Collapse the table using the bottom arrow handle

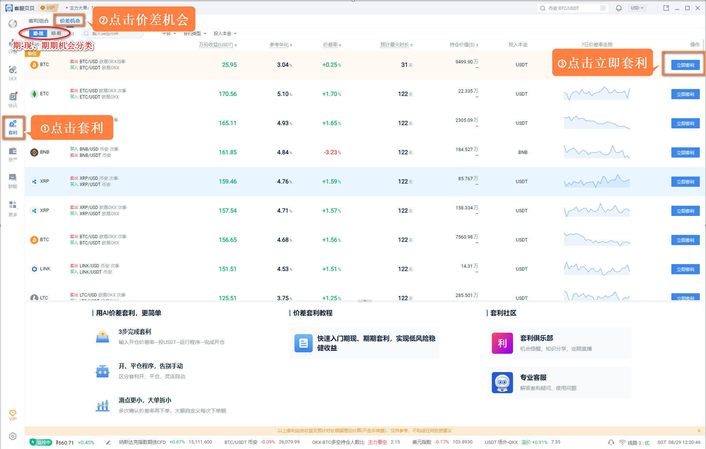point(365,301)
